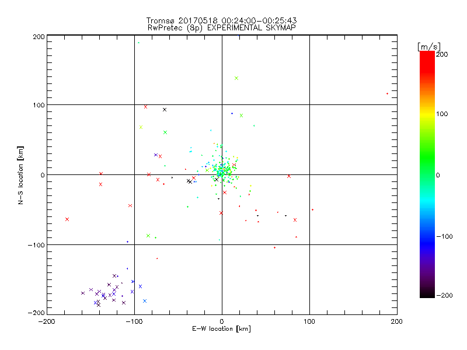Pick the green band of the colorbar
Image resolution: width=467 pixels, height=350 pixels.
427,157
